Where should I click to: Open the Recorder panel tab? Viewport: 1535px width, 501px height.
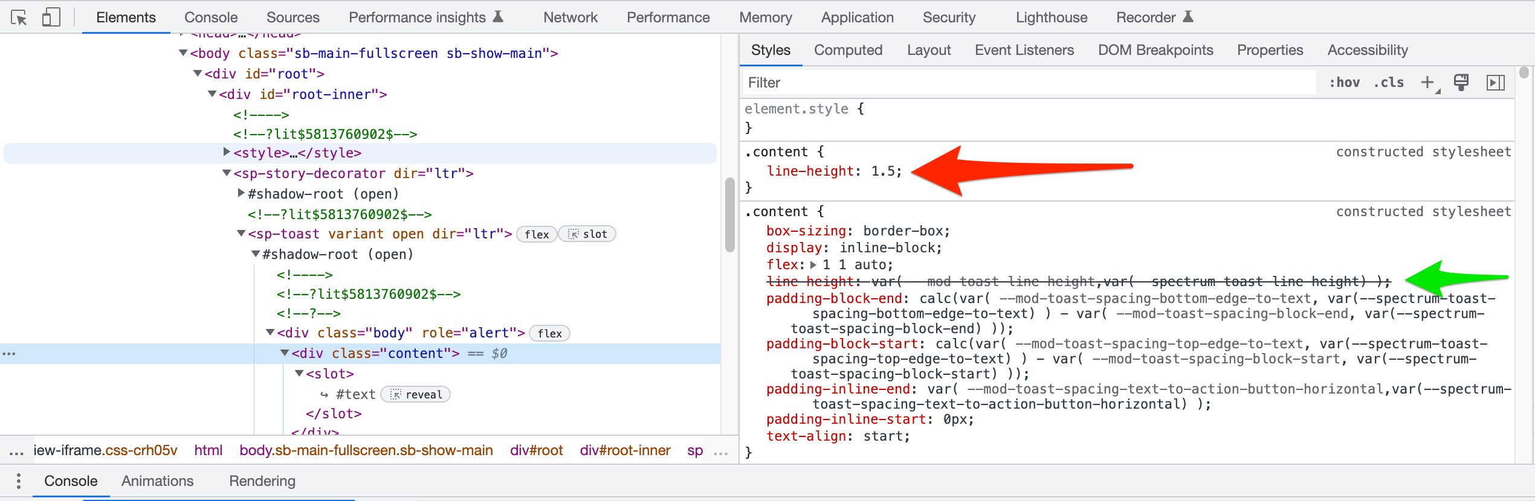click(x=1155, y=18)
